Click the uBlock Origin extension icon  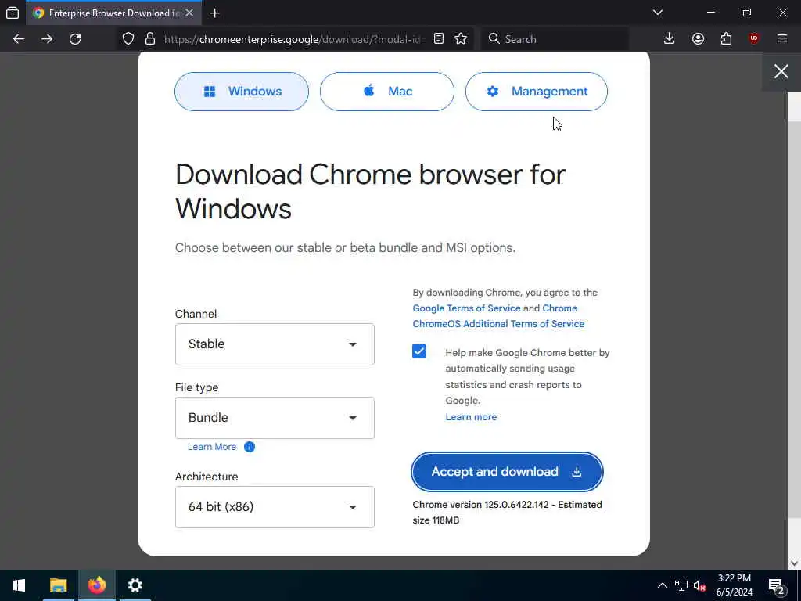(x=754, y=39)
